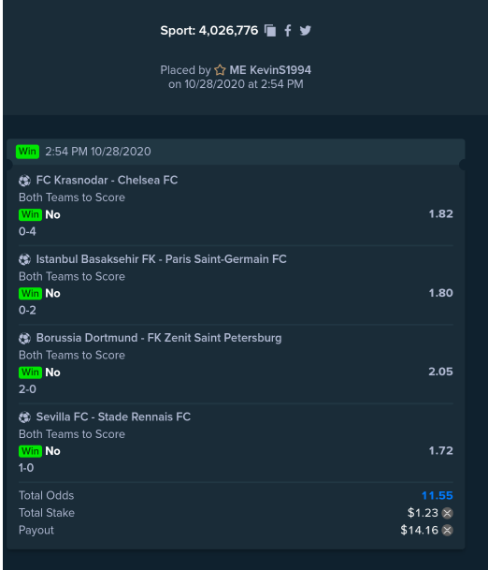The width and height of the screenshot is (488, 570).
Task: Open Borussia Dortmund - Zenit match
Action: point(159,338)
